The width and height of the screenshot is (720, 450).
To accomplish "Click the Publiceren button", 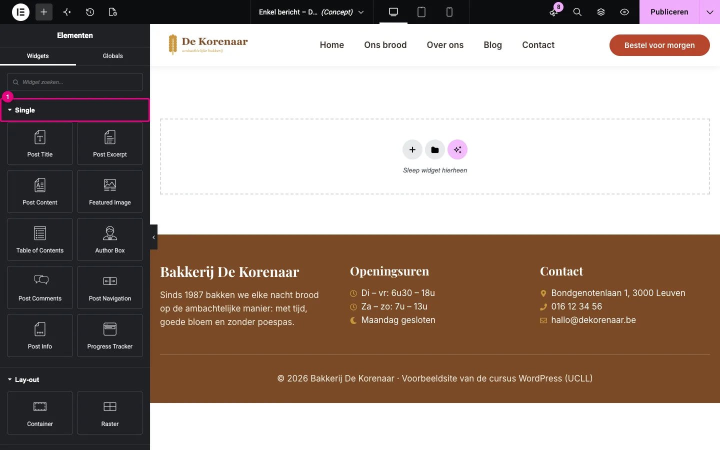I will [669, 12].
